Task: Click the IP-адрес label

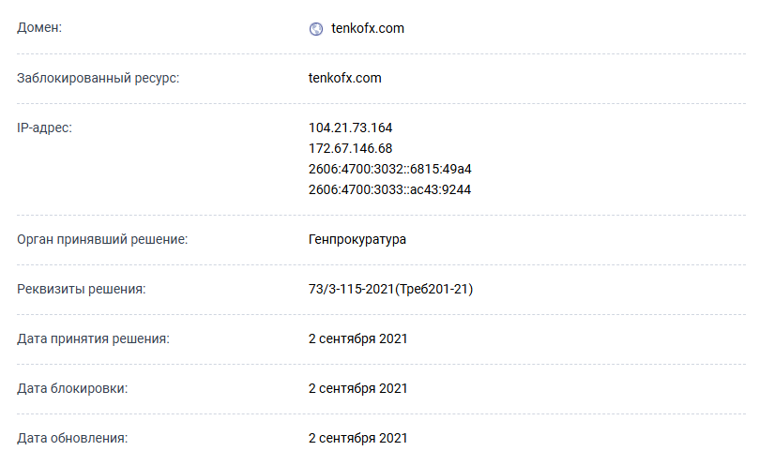Action: pyautogui.click(x=45, y=128)
